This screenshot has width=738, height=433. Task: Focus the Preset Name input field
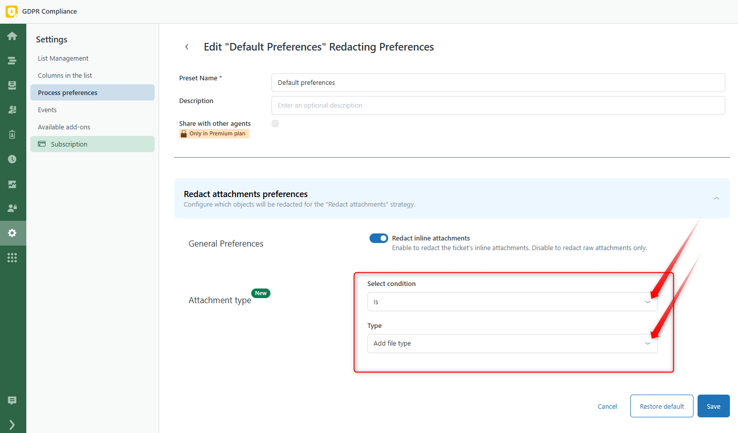(x=498, y=83)
